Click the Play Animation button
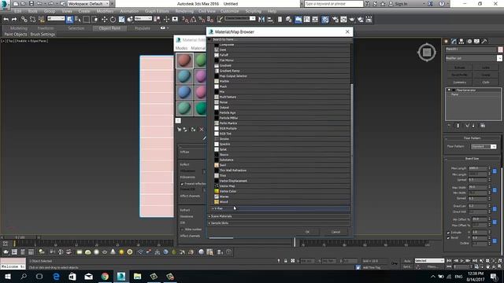504x283 pixels. [462, 261]
